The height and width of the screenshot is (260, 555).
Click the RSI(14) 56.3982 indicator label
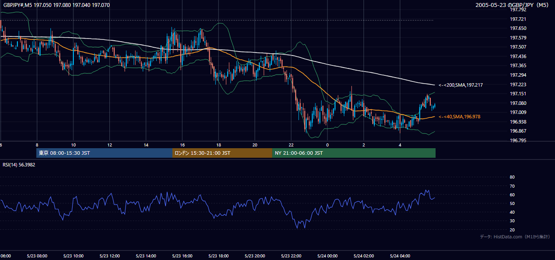[x=19, y=165]
